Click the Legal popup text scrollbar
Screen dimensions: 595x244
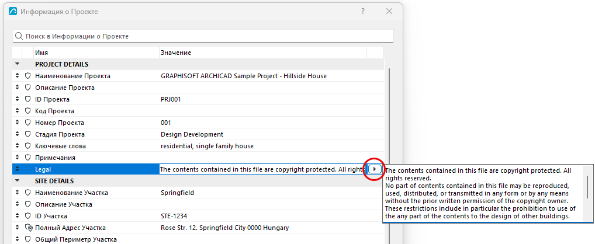pyautogui.click(x=587, y=187)
